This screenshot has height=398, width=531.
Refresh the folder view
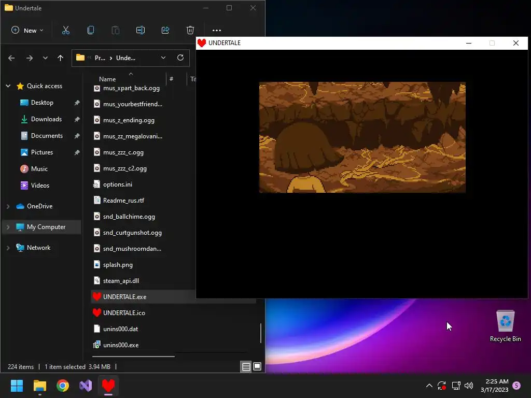180,58
